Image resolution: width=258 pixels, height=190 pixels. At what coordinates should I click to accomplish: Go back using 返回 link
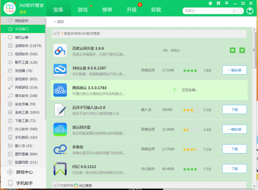(59, 22)
